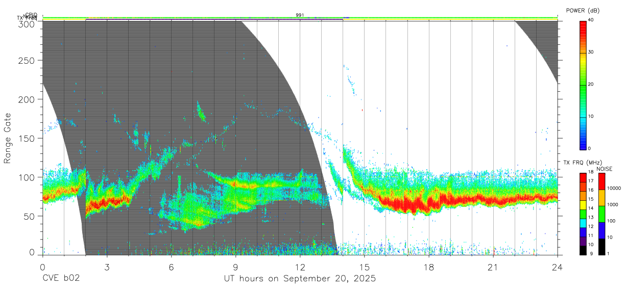Click the POWER (dB) color bar title
Screen dimensions: 627x289
(583, 10)
